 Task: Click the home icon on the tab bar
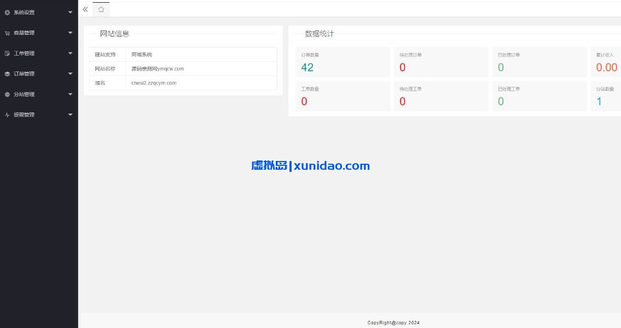click(x=101, y=9)
